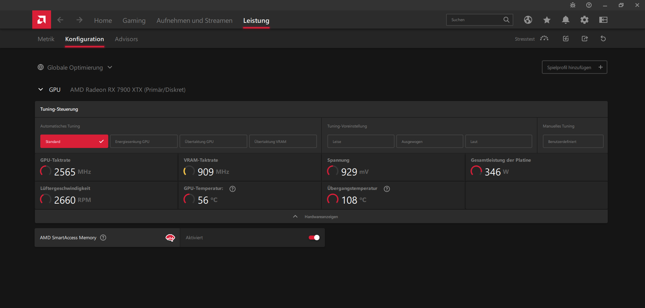Open settings gear icon
Viewport: 645px width, 308px height.
(x=585, y=20)
